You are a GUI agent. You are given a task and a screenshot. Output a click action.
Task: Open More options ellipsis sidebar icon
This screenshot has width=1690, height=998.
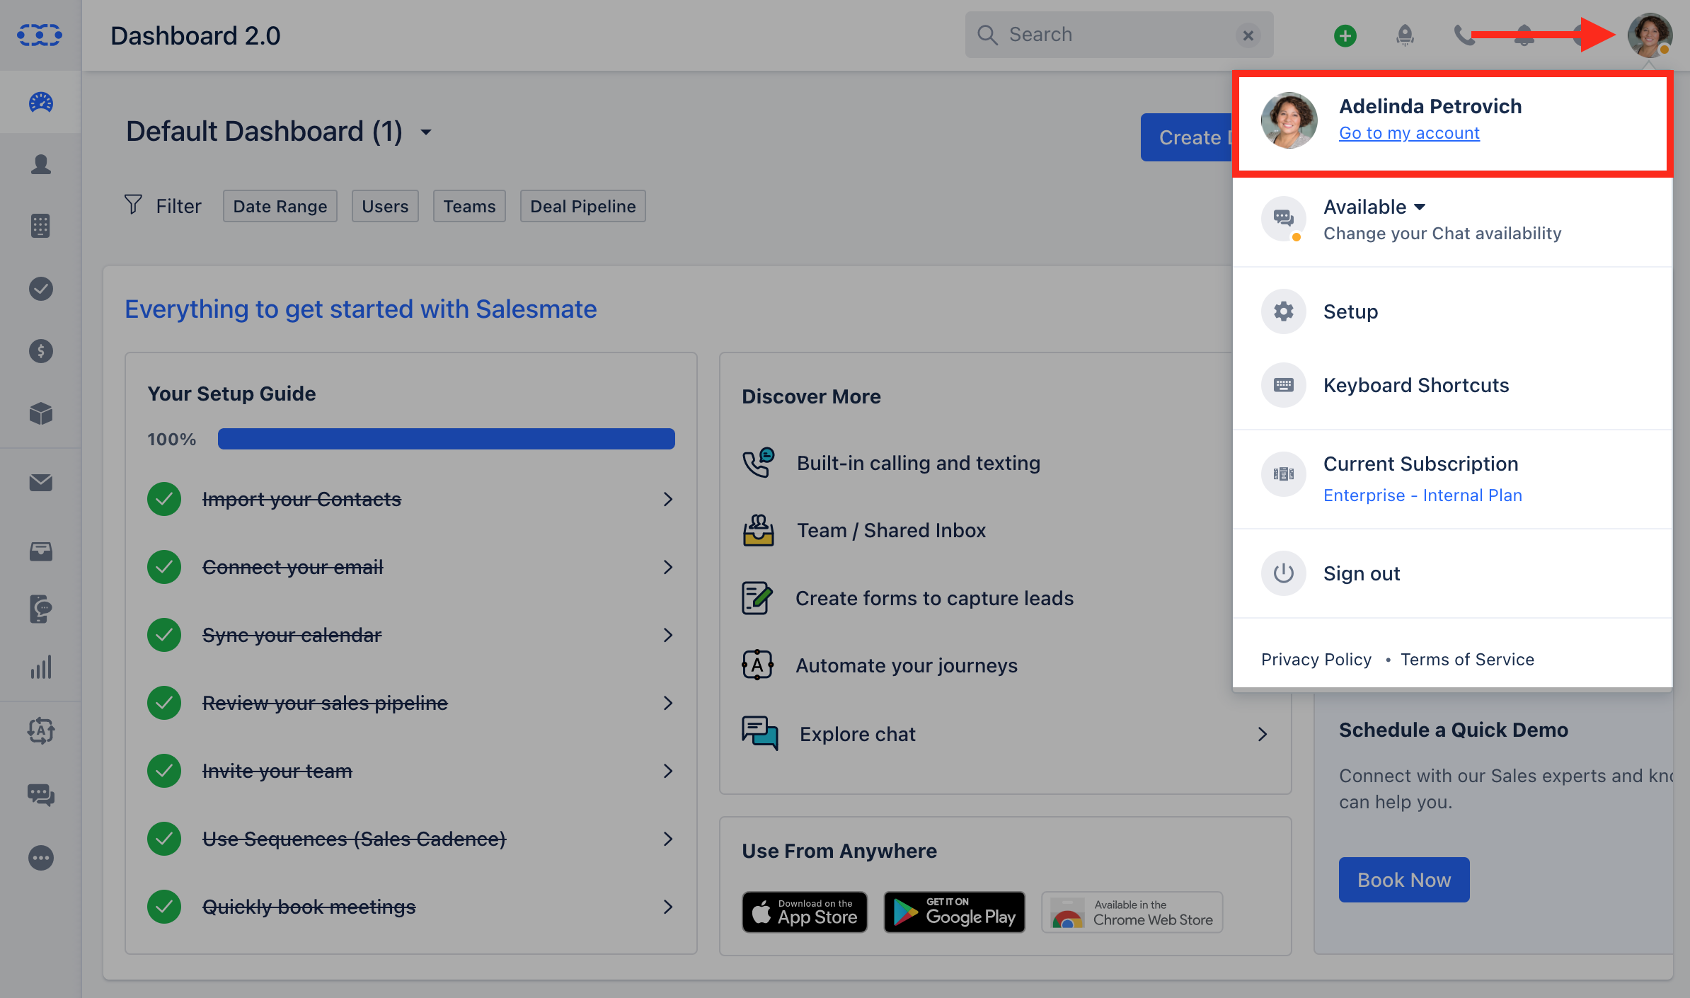pos(41,858)
